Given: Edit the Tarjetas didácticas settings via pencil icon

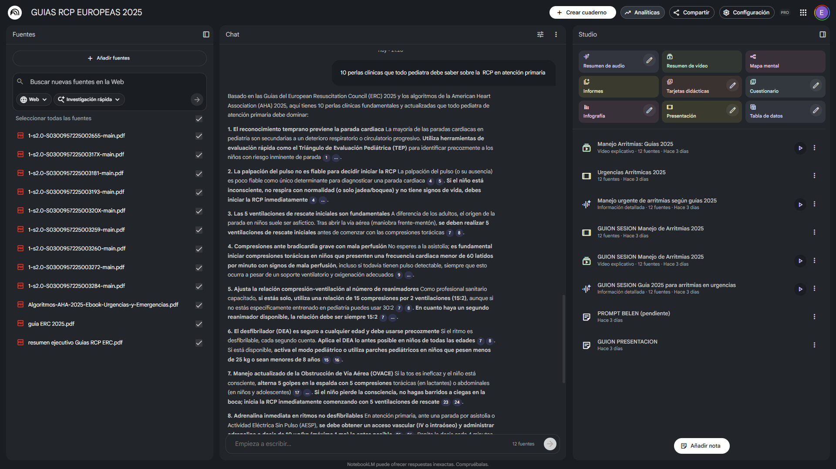Looking at the screenshot, I should click(733, 86).
